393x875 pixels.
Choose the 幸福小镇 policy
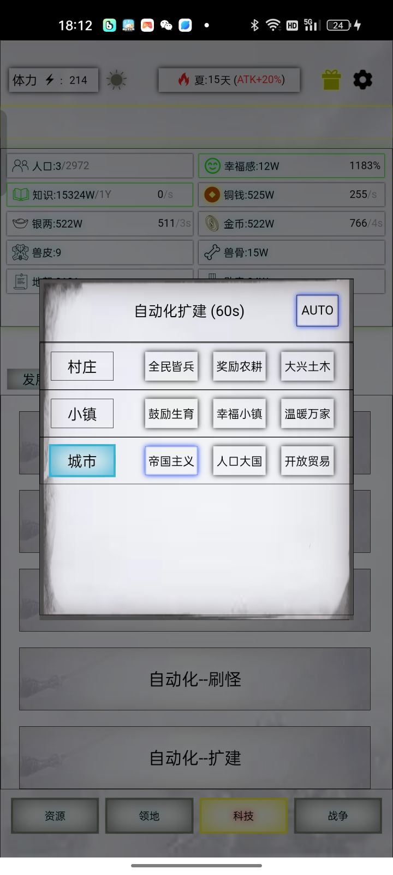point(239,413)
